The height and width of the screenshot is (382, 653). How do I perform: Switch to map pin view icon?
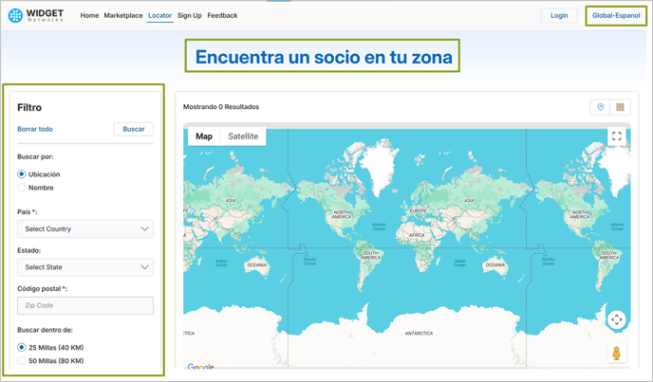[600, 107]
